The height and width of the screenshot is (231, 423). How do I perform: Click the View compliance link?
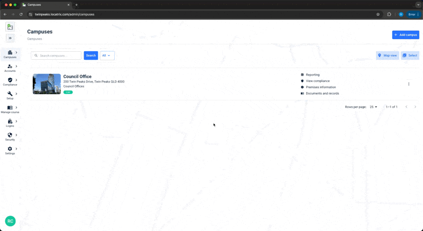pyautogui.click(x=318, y=81)
